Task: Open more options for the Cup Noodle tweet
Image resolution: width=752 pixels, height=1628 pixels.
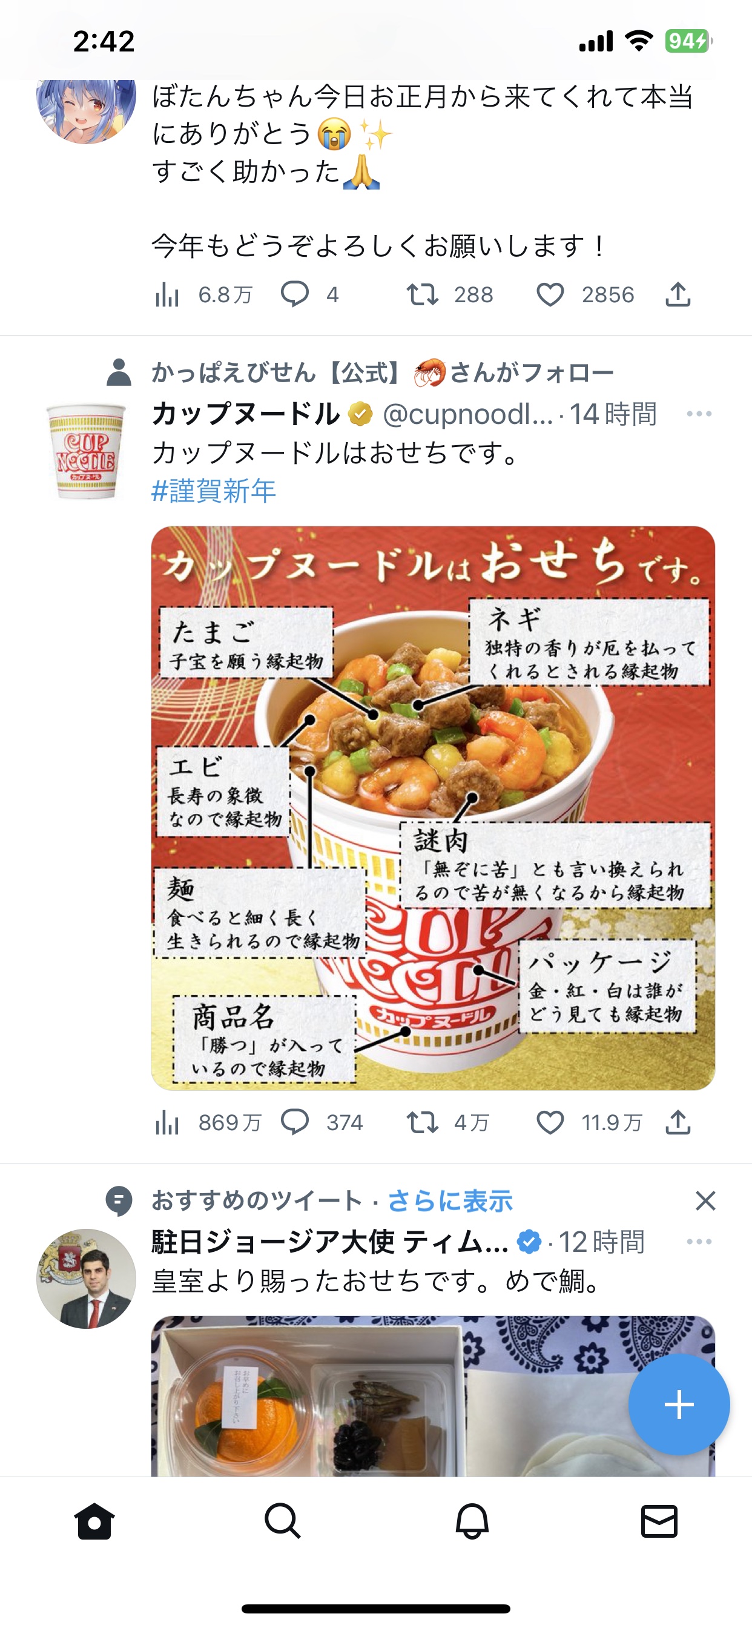Action: tap(699, 414)
